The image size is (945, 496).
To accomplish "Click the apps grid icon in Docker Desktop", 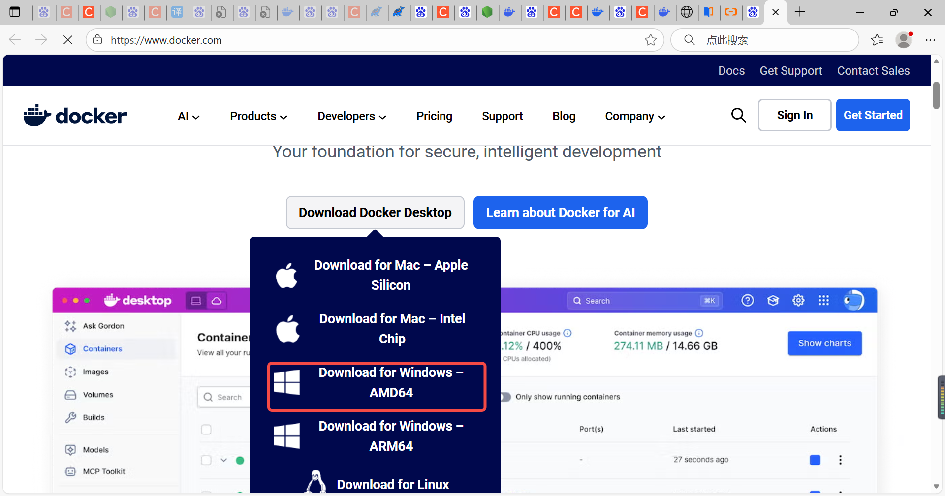I will [x=824, y=300].
